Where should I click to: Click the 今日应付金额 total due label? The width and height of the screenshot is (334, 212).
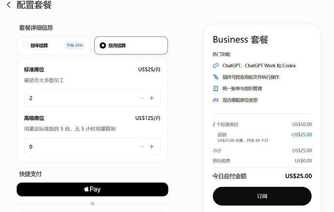pyautogui.click(x=229, y=176)
